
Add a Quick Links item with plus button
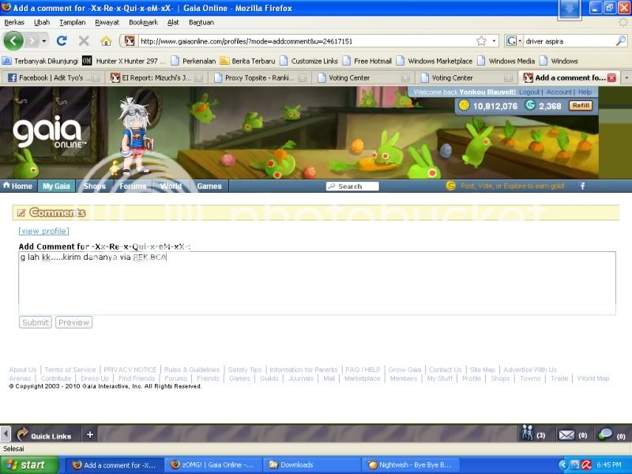[x=90, y=434]
